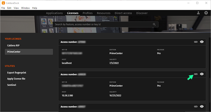Screen dimensions: 211x112
Task: Open the View menu
Action: [x=16, y=8]
